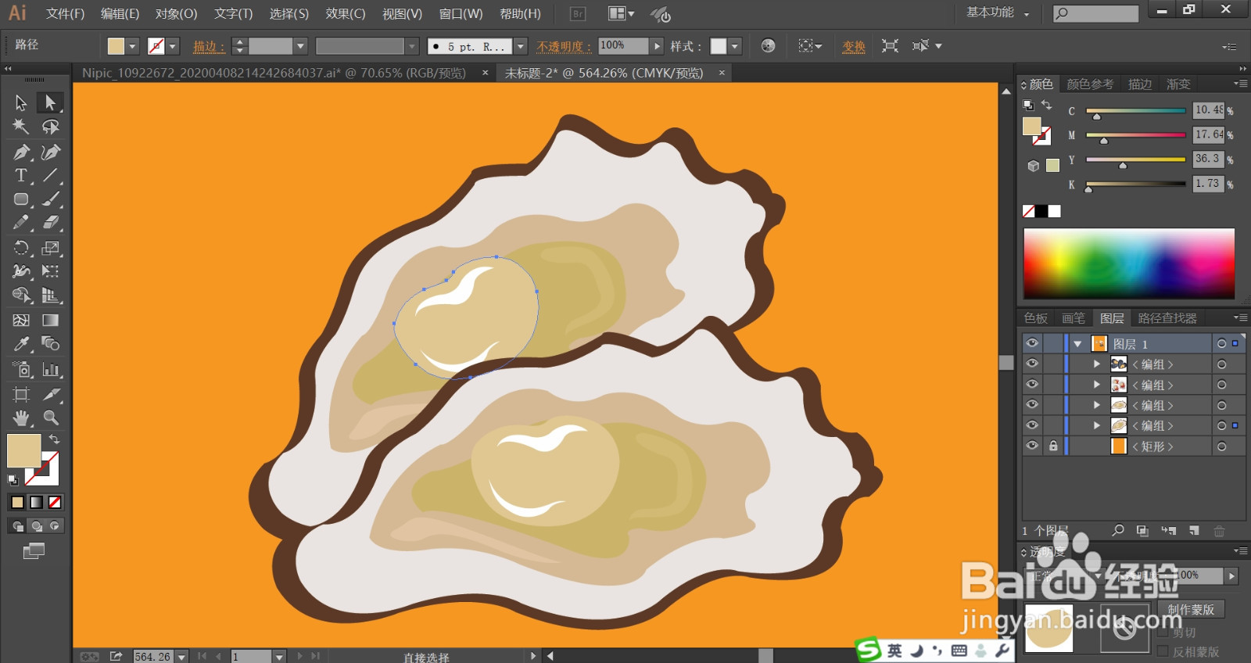Hide the 矩形 layer with eye icon
This screenshot has width=1251, height=663.
pos(1032,446)
